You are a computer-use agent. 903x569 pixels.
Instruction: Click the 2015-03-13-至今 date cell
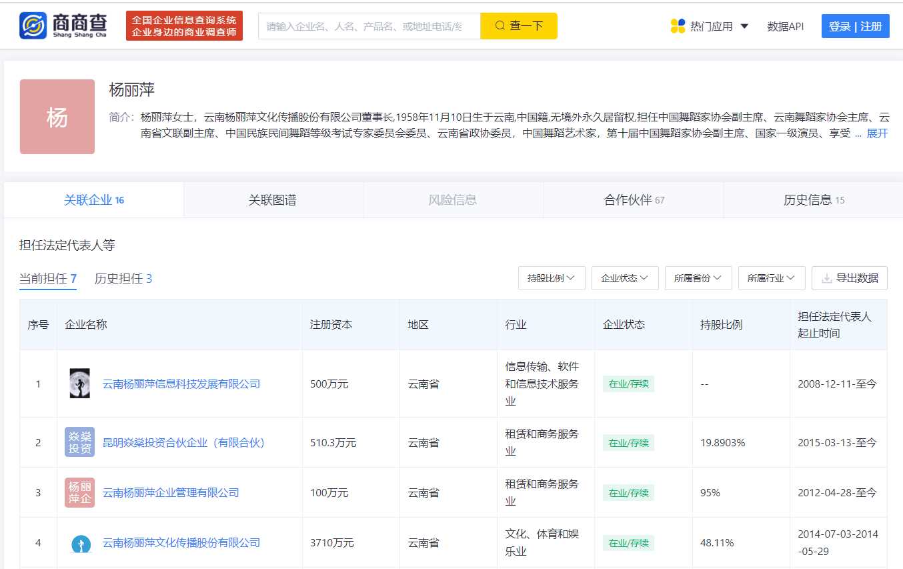click(x=837, y=443)
